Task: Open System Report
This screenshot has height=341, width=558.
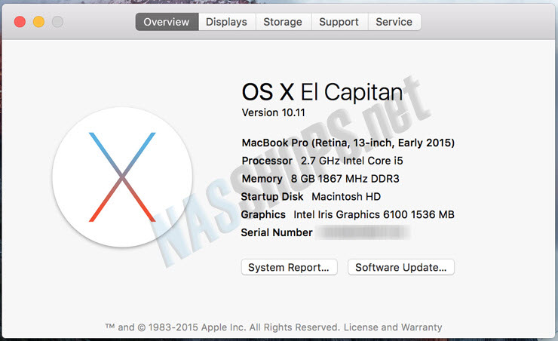Action: click(x=289, y=267)
